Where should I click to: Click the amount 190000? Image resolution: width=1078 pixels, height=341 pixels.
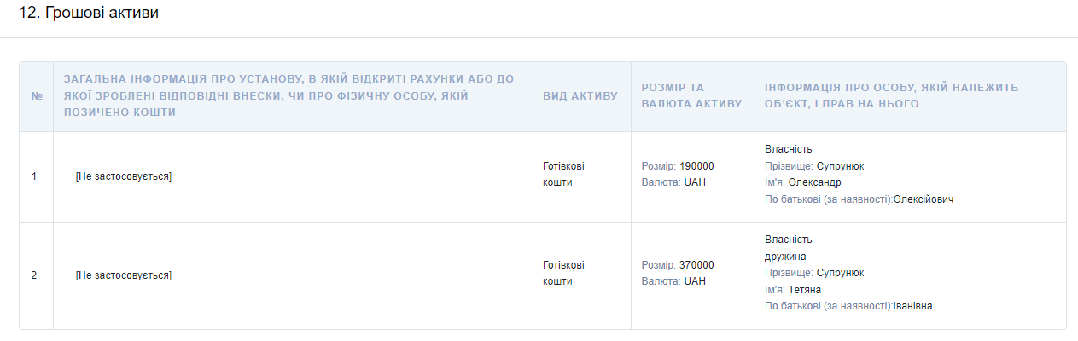pyautogui.click(x=696, y=166)
